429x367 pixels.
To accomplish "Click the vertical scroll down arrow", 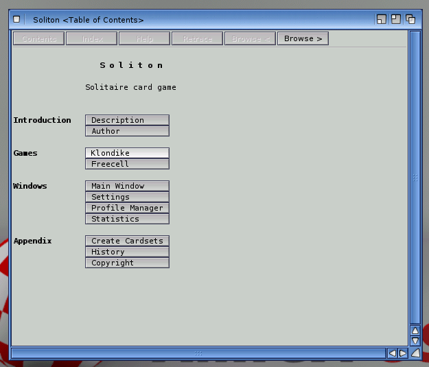I will pyautogui.click(x=415, y=341).
